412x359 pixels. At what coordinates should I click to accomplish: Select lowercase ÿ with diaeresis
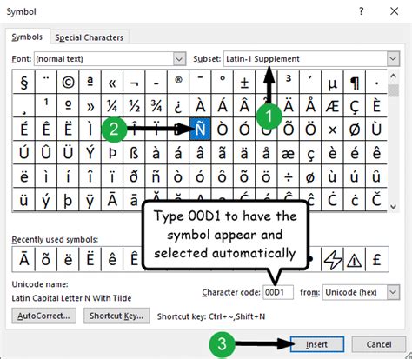[x=90, y=200]
